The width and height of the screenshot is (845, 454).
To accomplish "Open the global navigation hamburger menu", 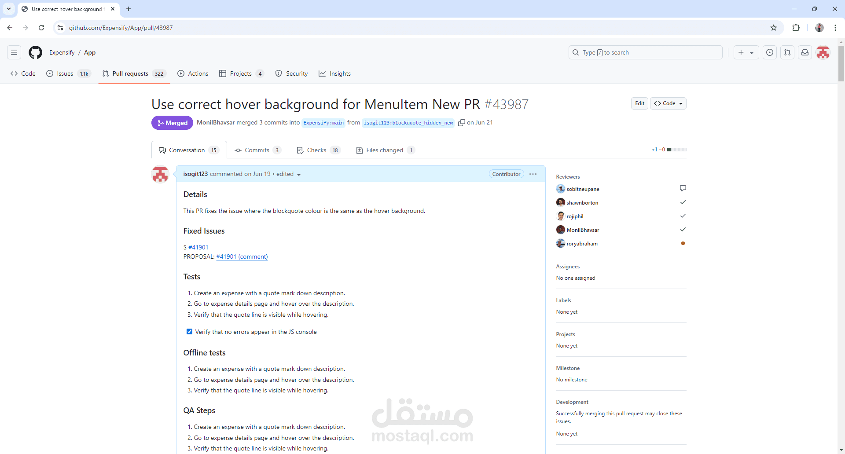I will point(14,52).
